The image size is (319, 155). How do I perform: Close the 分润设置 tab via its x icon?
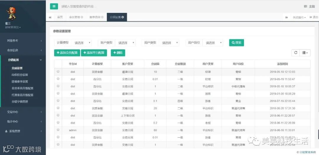(123, 17)
